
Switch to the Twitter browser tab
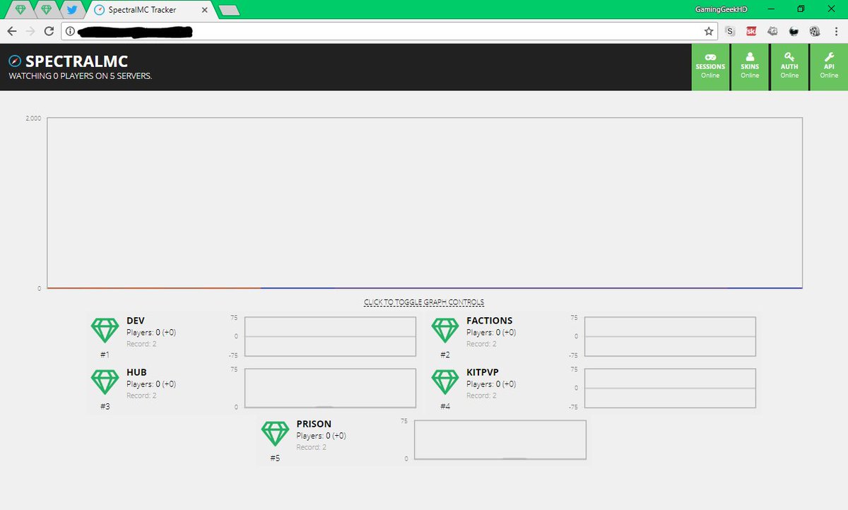click(x=71, y=10)
